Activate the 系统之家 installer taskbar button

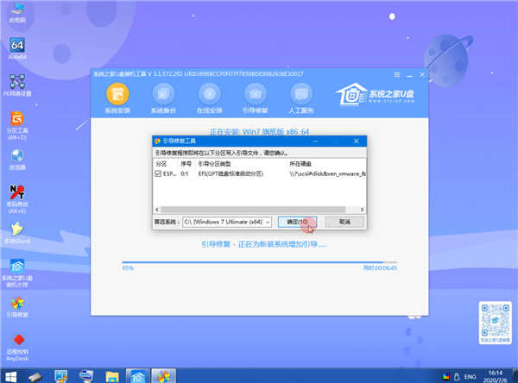[x=138, y=376]
